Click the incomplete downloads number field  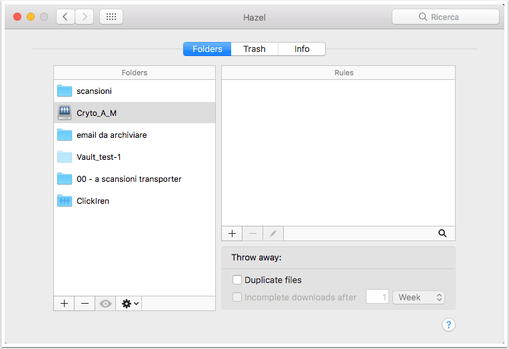click(x=377, y=297)
